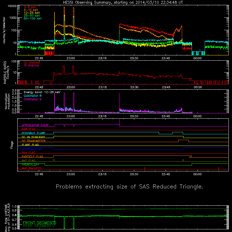
Task: Select the orange 6-12 keV legend label
Action: click(31, 10)
